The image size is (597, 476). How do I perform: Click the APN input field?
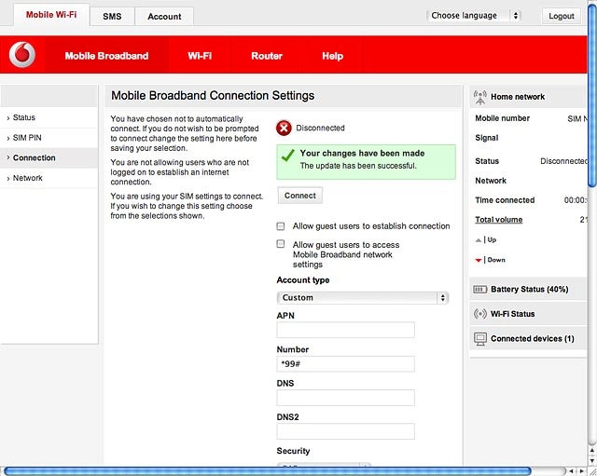click(345, 330)
